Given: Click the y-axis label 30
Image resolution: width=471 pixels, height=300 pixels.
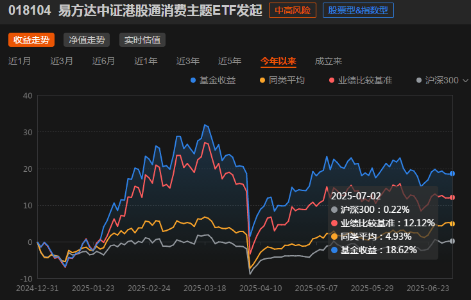Looking at the screenshot, I should pos(28,133).
